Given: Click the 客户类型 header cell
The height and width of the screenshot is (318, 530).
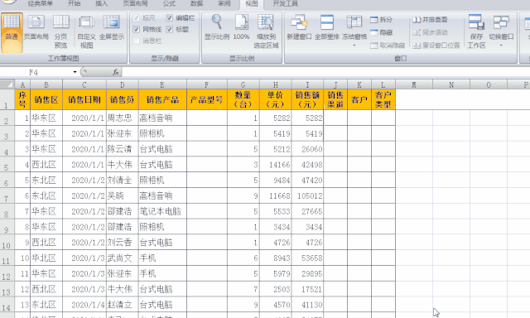Looking at the screenshot, I should (x=383, y=99).
